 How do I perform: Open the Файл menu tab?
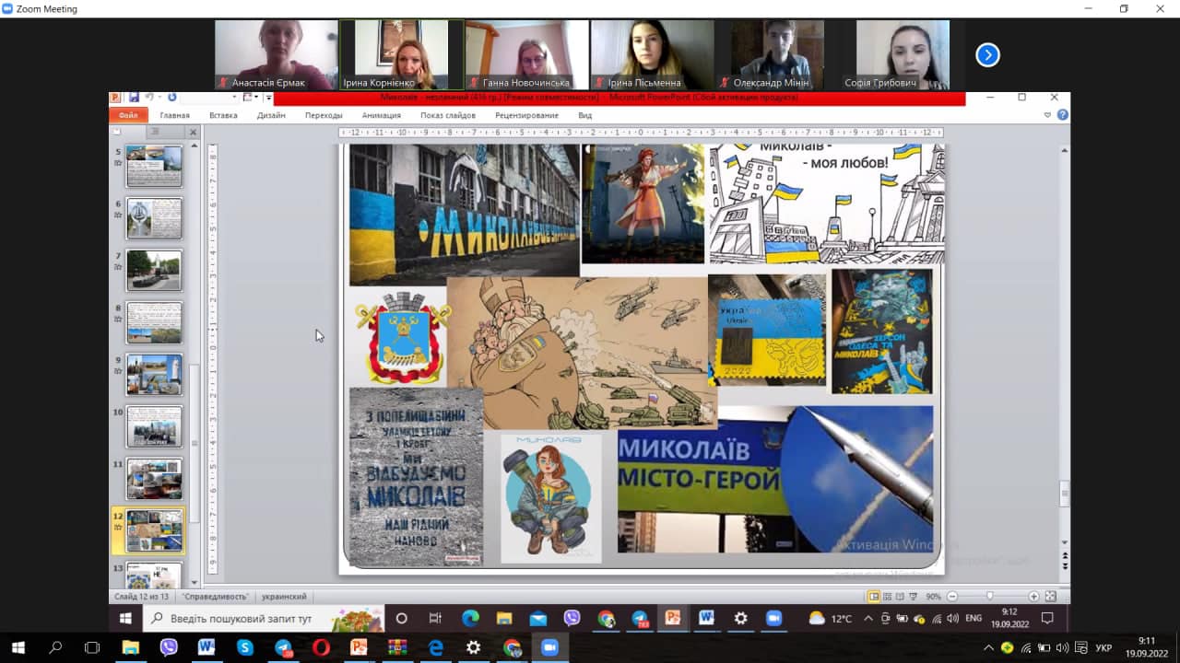tap(127, 115)
